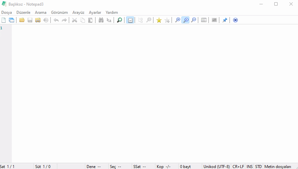Viewport: 298px width, 169px height.
Task: Change line endings via 'CR+LF' status
Action: point(238,167)
